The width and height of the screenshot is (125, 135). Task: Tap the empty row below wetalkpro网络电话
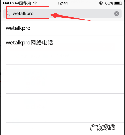(65, 57)
